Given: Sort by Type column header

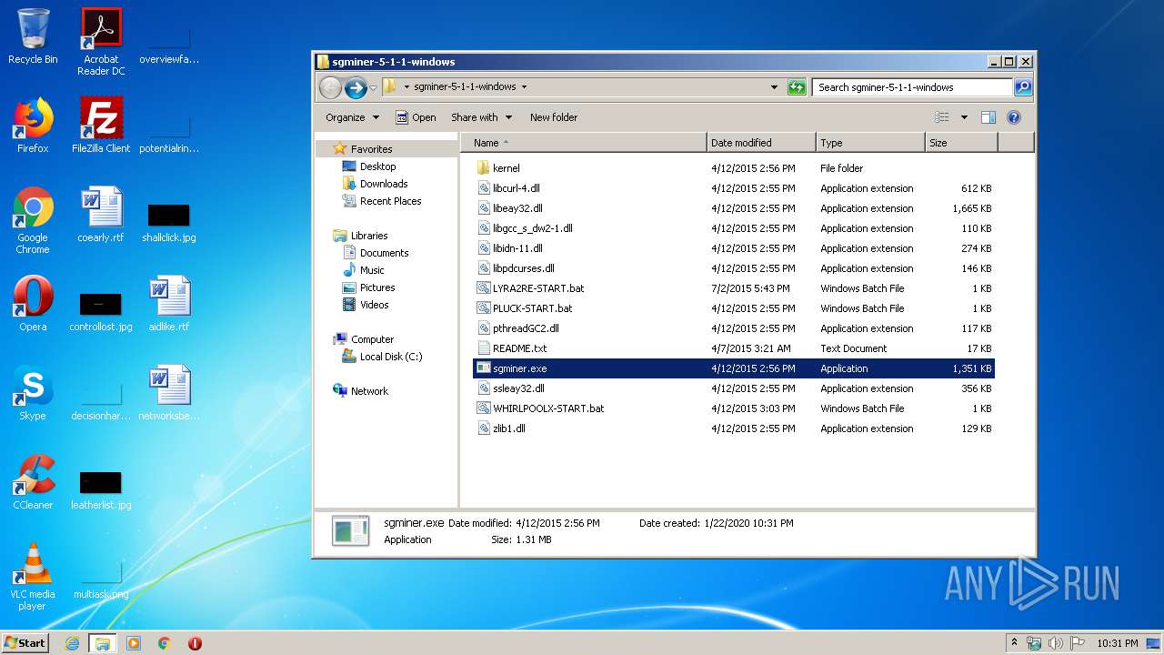Looking at the screenshot, I should 870,143.
